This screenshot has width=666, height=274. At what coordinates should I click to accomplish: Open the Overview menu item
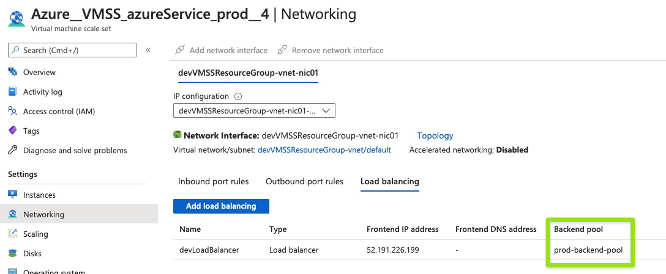coord(40,73)
